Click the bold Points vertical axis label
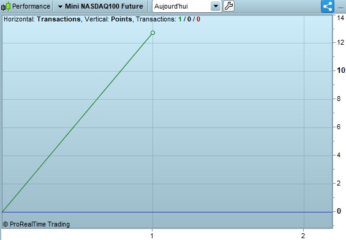 (121, 19)
